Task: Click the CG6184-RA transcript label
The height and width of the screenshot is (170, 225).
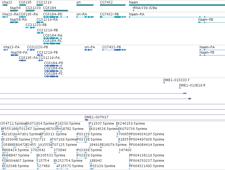Action: (53, 36)
